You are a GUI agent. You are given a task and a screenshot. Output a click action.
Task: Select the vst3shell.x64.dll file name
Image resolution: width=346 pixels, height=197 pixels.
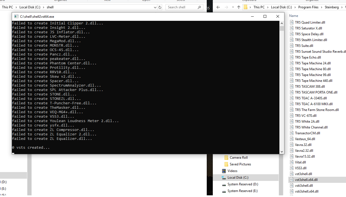[x=306, y=180]
